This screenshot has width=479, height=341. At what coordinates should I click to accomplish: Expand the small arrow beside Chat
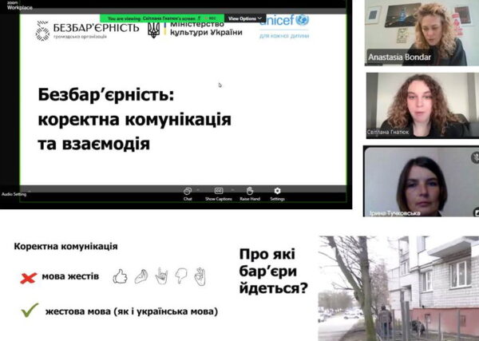point(198,190)
